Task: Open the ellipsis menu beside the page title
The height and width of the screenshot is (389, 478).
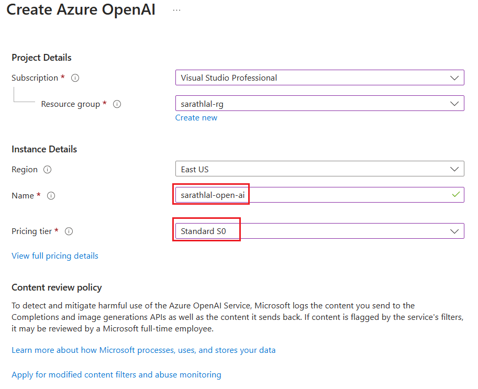Action: coord(176,9)
